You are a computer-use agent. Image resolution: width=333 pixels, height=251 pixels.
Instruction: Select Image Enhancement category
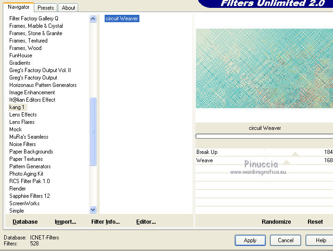(32, 92)
